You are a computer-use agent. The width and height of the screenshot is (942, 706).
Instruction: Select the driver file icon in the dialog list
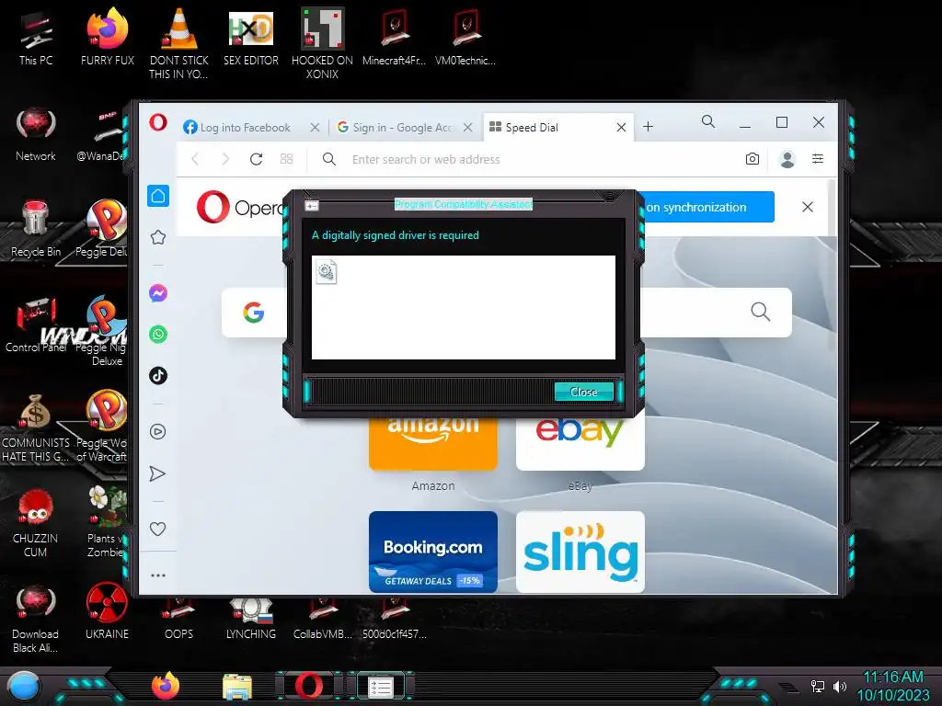point(327,272)
